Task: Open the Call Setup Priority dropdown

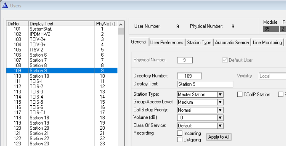Action: (220, 110)
